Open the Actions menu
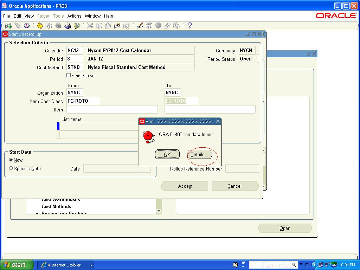This screenshot has height=270, width=360. point(74,16)
